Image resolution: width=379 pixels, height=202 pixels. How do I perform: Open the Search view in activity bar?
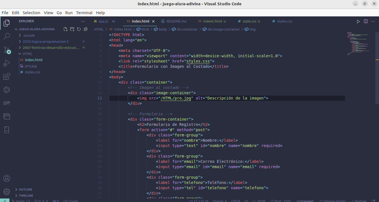tap(7, 36)
